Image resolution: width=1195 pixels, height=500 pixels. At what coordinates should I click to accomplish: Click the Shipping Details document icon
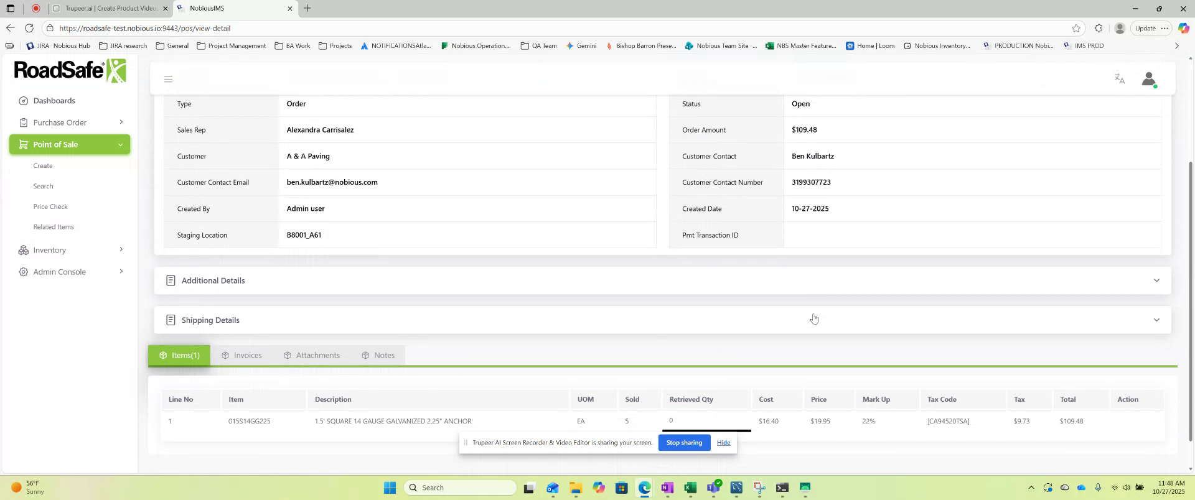[x=171, y=320]
